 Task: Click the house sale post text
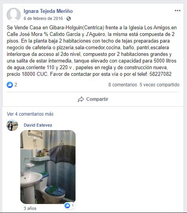[92, 51]
